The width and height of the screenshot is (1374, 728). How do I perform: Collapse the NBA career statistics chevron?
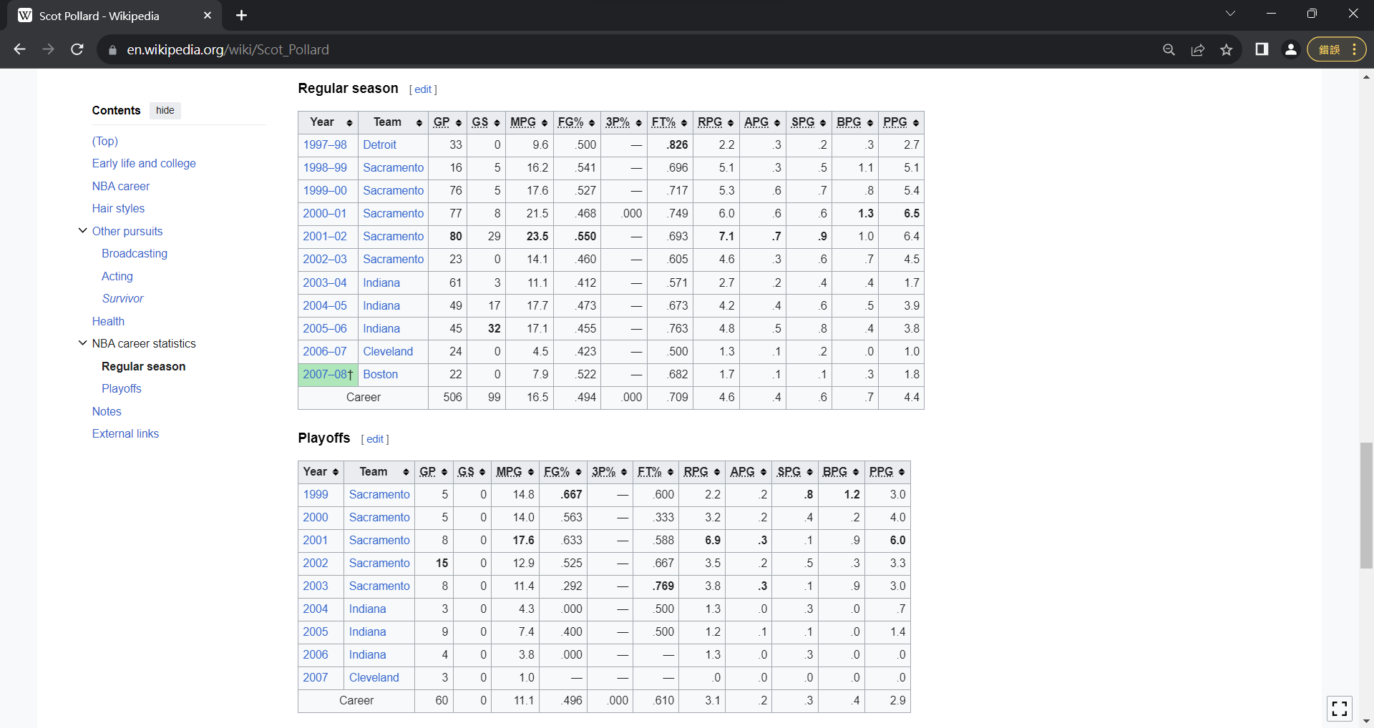click(x=82, y=343)
